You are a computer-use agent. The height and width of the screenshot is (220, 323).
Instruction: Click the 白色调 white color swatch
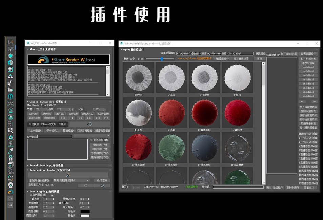coord(85,215)
